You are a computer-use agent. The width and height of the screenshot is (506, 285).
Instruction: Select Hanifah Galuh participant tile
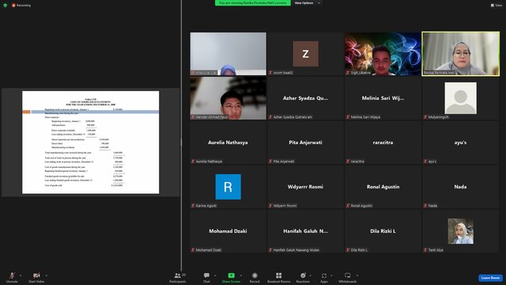coord(306,230)
